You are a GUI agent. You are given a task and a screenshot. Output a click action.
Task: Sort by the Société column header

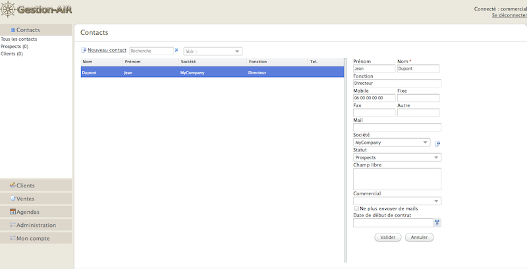point(212,62)
